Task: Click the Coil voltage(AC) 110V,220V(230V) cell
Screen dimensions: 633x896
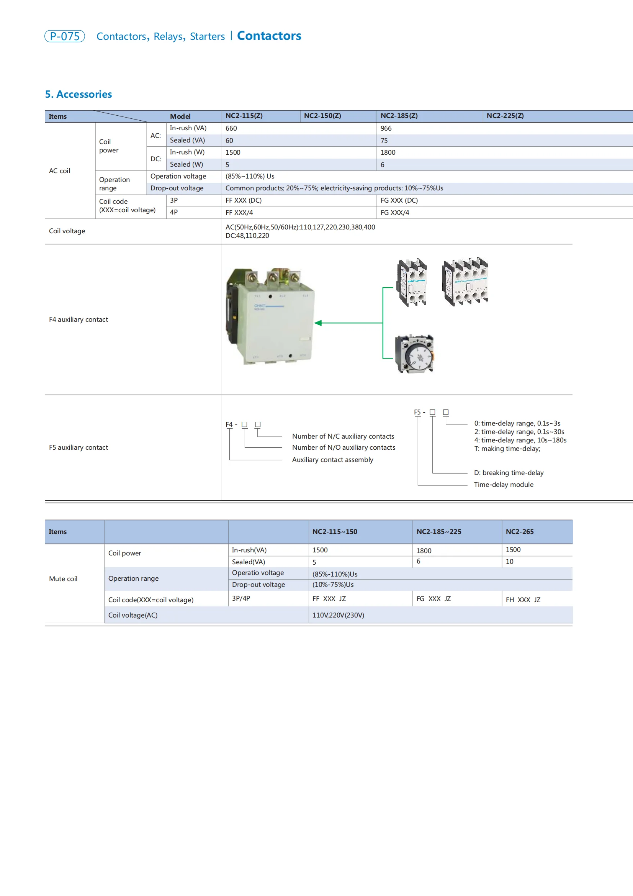Action: pyautogui.click(x=339, y=615)
